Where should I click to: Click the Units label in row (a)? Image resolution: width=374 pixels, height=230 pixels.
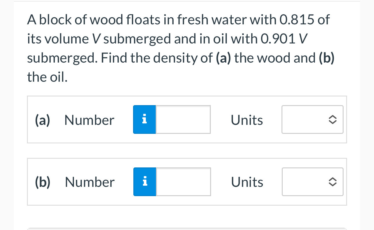pyautogui.click(x=247, y=119)
